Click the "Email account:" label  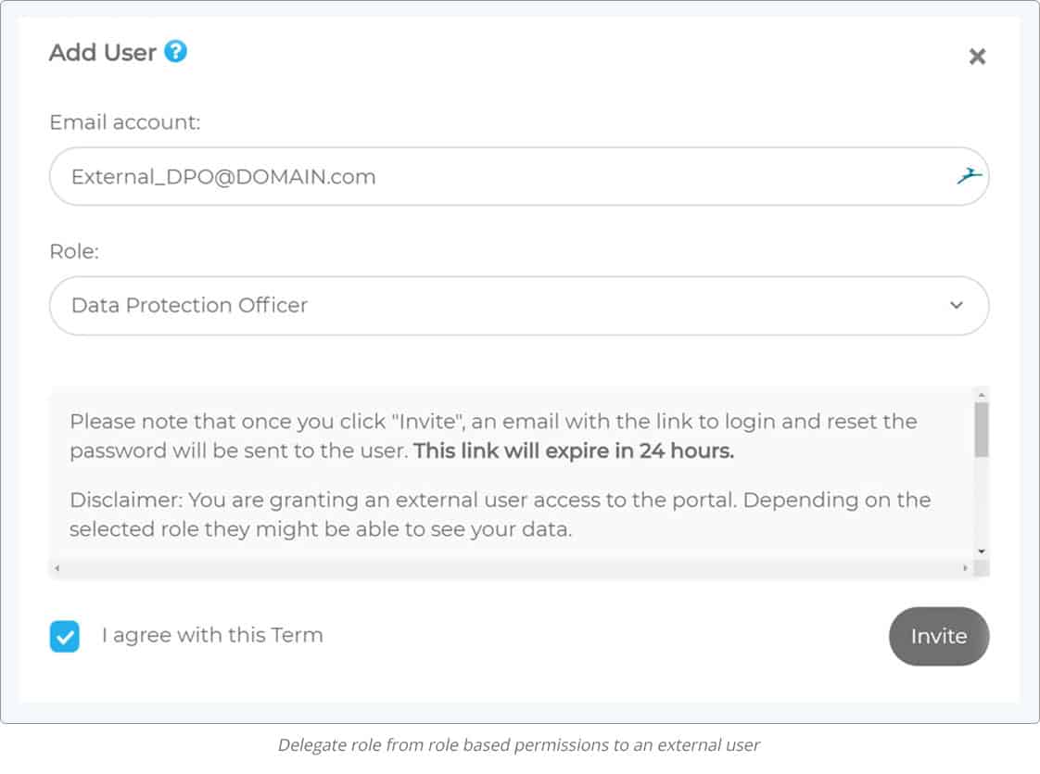[x=125, y=122]
